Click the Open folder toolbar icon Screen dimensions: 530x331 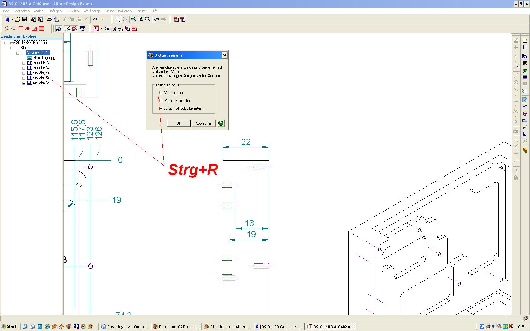tap(18, 19)
